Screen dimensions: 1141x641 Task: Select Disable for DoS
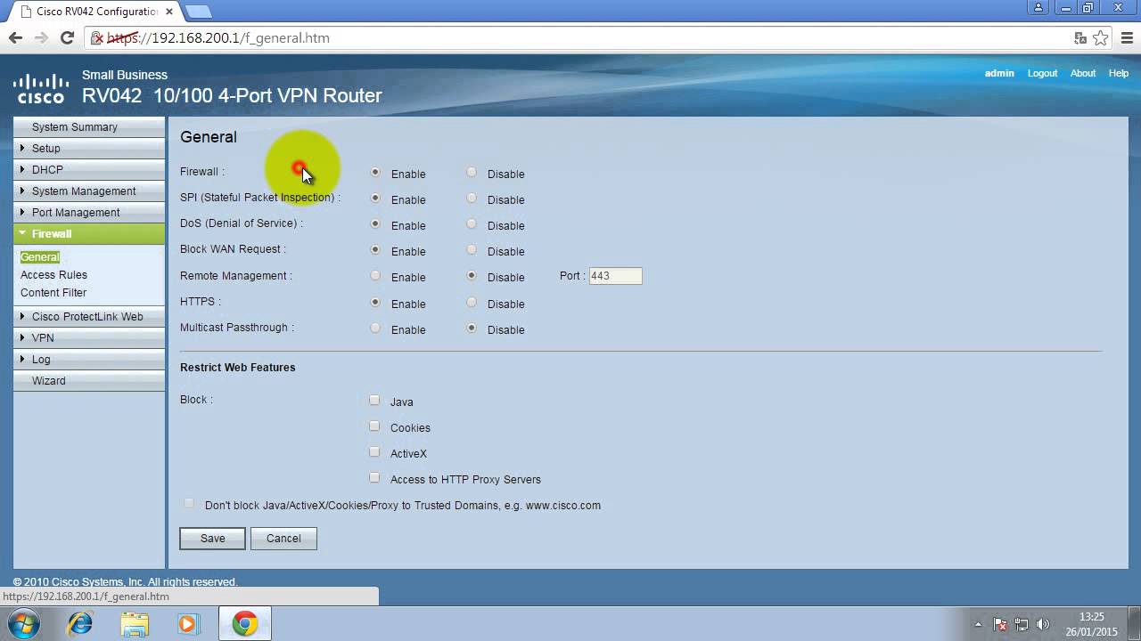coord(472,224)
